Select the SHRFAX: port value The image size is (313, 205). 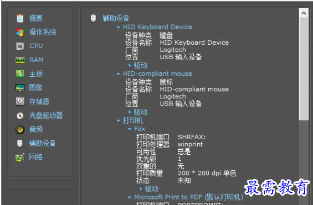192,137
